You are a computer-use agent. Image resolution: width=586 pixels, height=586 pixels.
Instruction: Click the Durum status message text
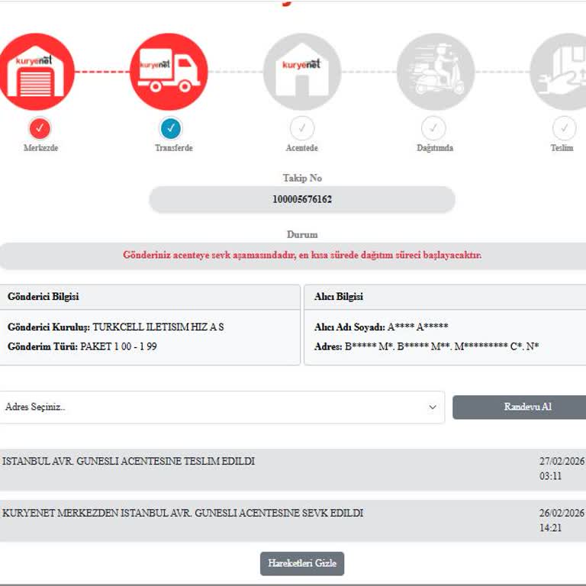coord(302,255)
